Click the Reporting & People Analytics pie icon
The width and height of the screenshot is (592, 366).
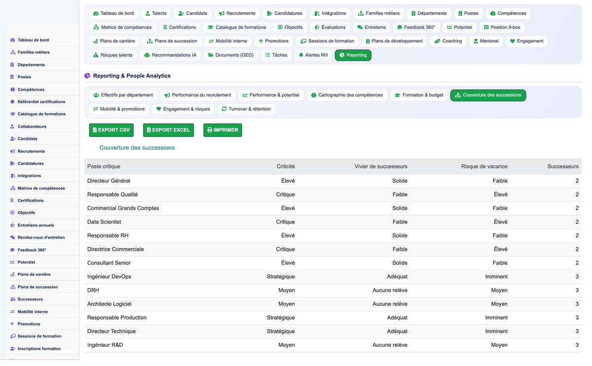[87, 76]
